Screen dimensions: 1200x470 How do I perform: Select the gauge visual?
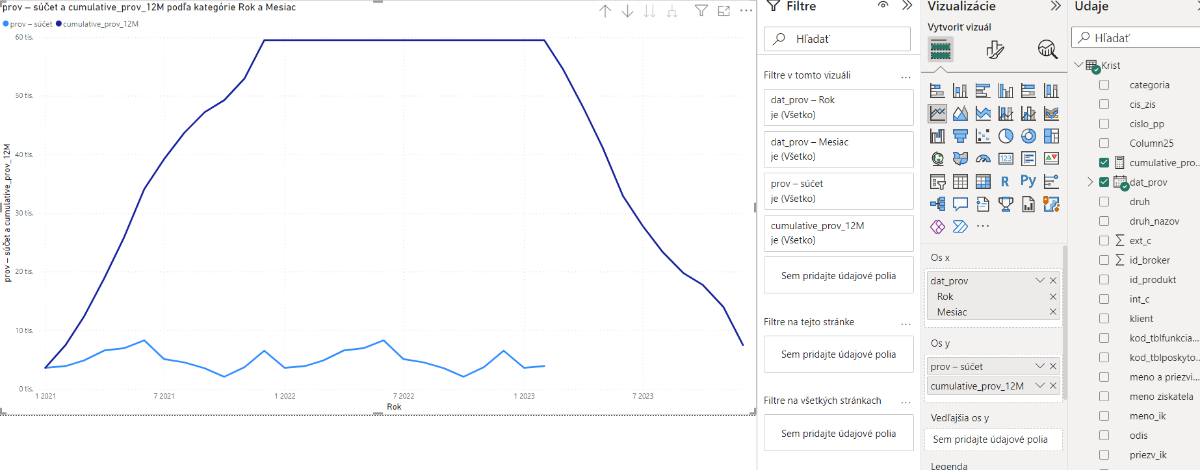point(983,159)
